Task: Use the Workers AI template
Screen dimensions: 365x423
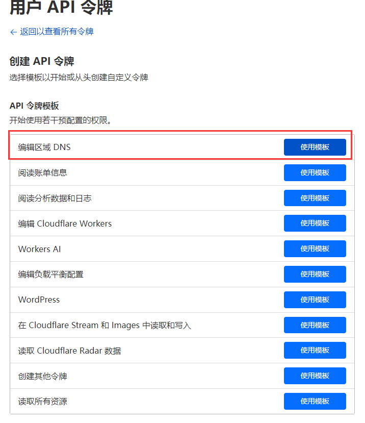Action: click(315, 248)
